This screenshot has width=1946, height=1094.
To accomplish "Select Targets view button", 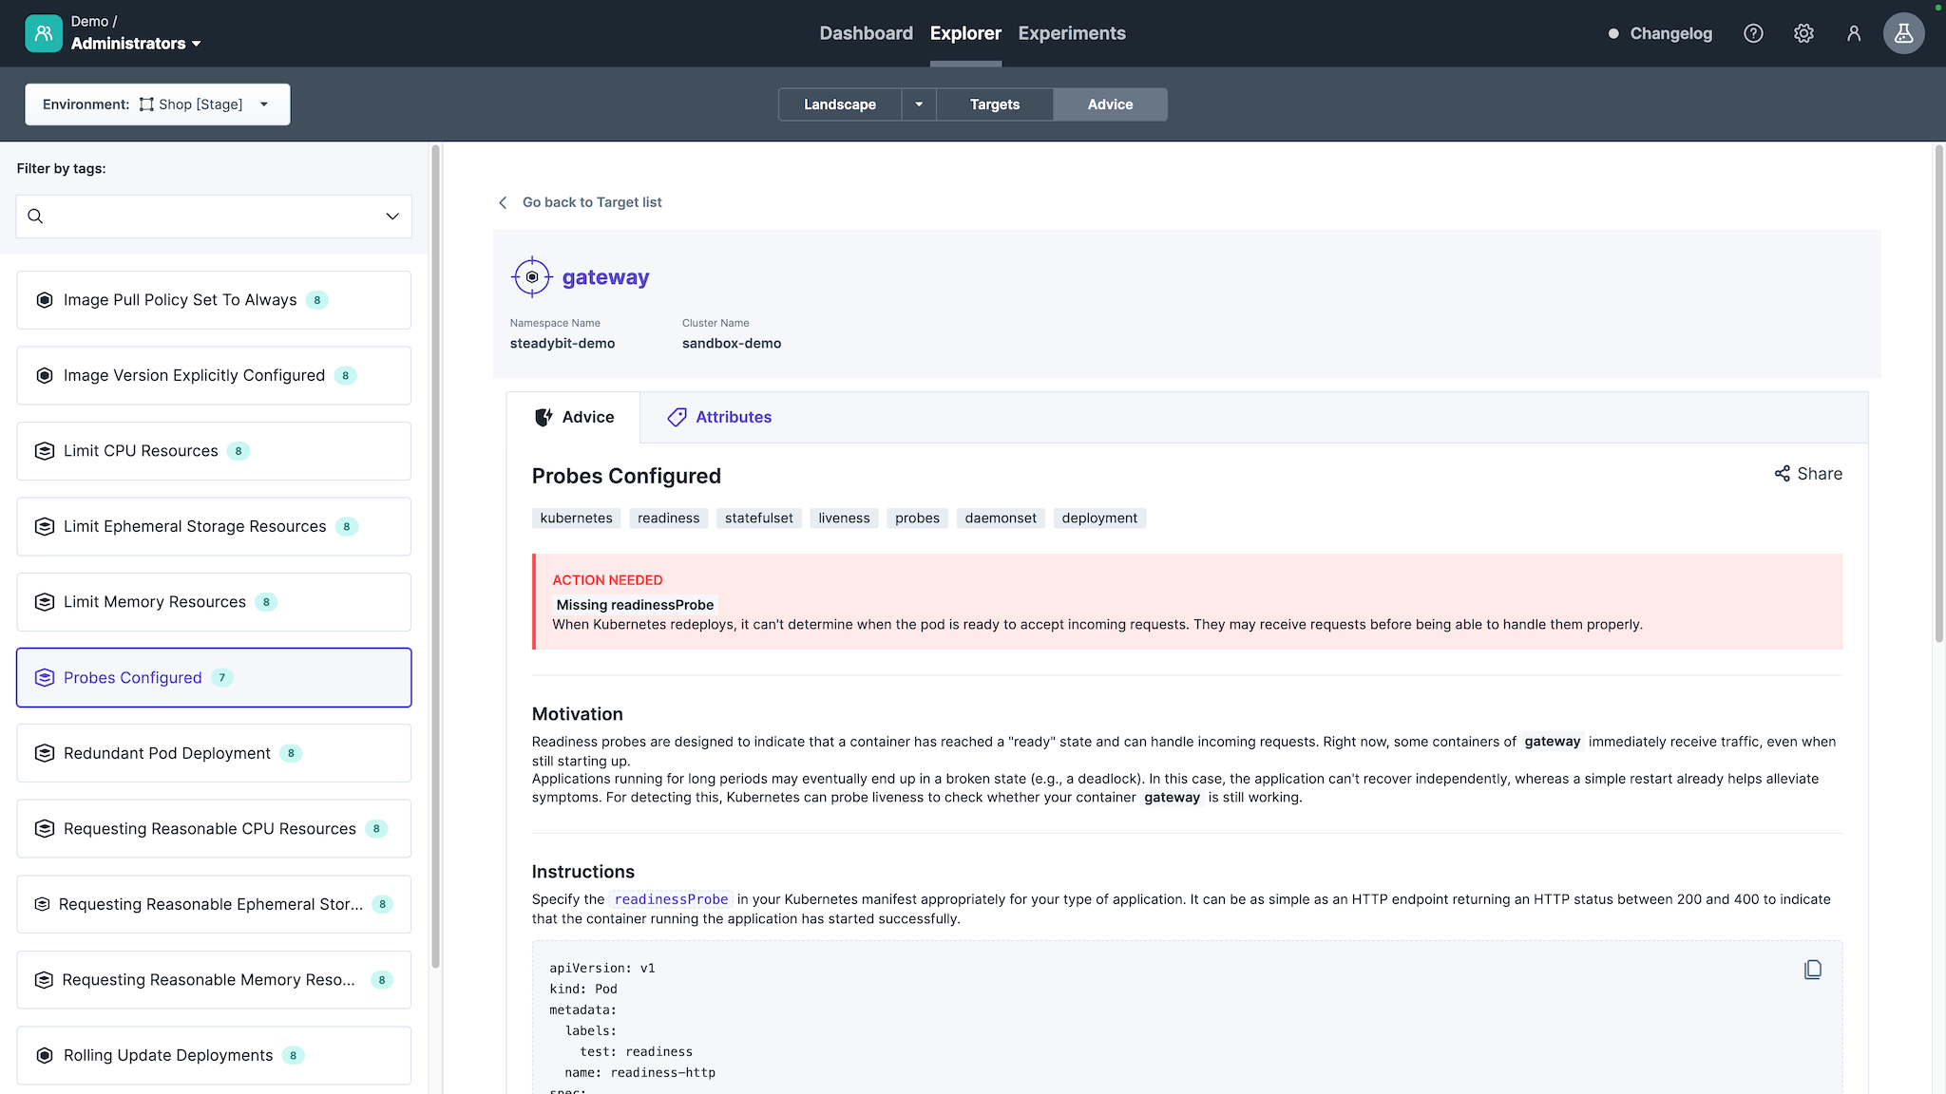I will point(995,104).
